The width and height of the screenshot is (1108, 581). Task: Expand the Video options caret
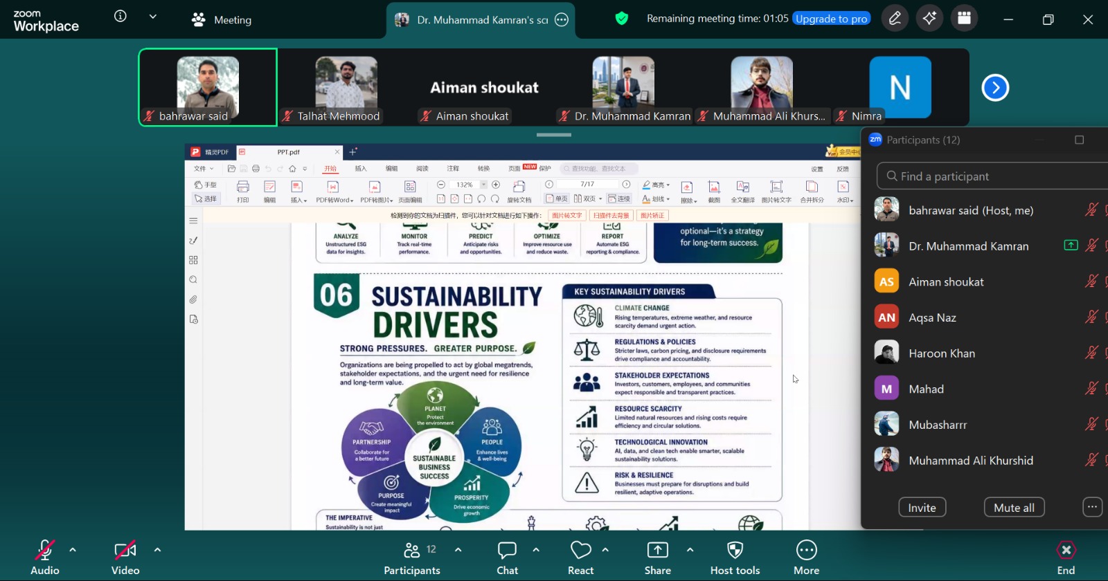point(157,550)
